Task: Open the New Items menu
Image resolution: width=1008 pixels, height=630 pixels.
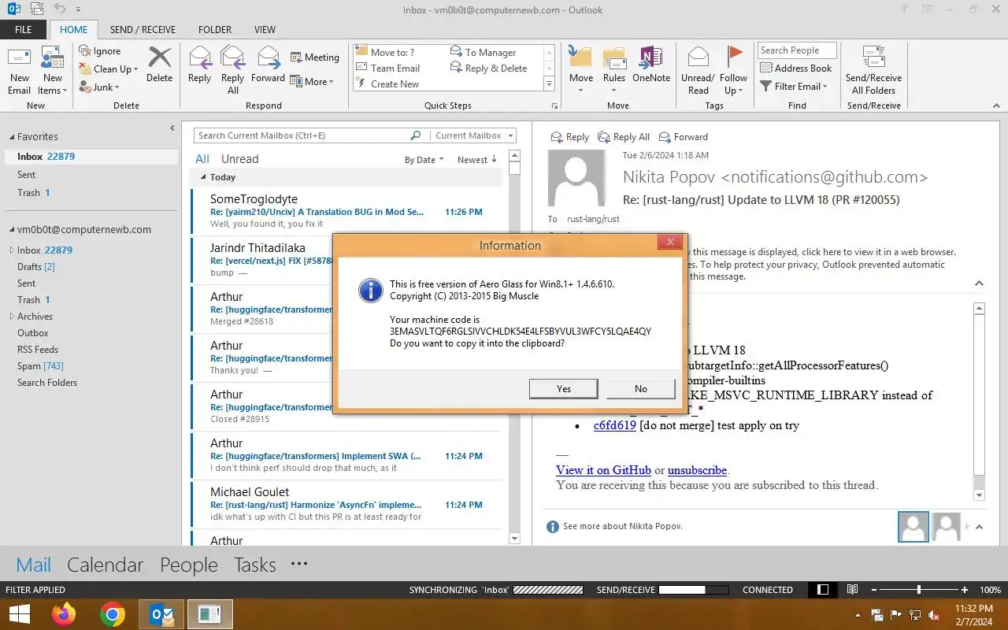Action: click(x=52, y=71)
